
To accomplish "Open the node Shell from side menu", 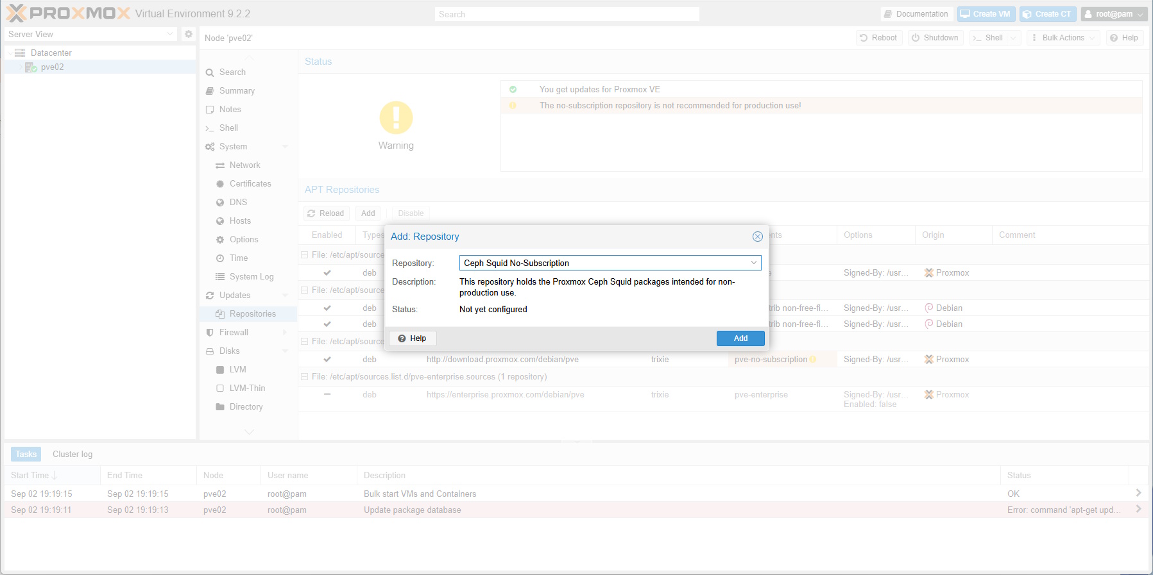I will (228, 128).
